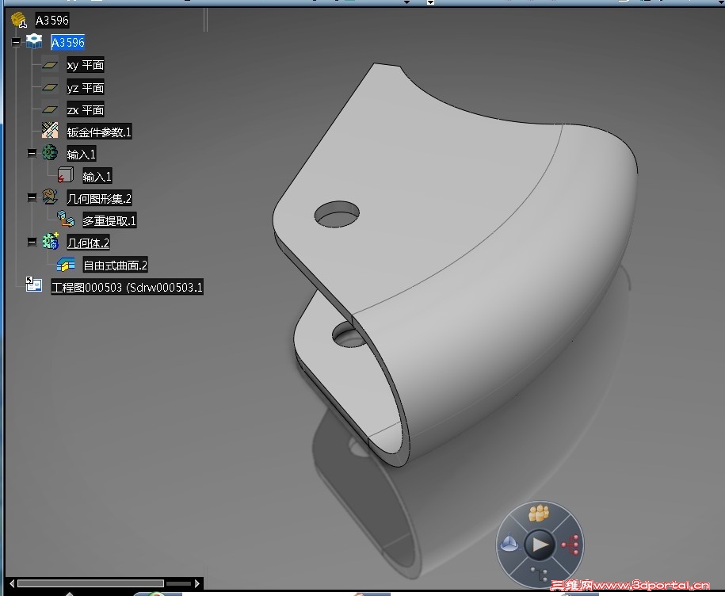The width and height of the screenshot is (725, 596).
Task: Select the highlighted A3596 part label
Action: click(x=68, y=43)
